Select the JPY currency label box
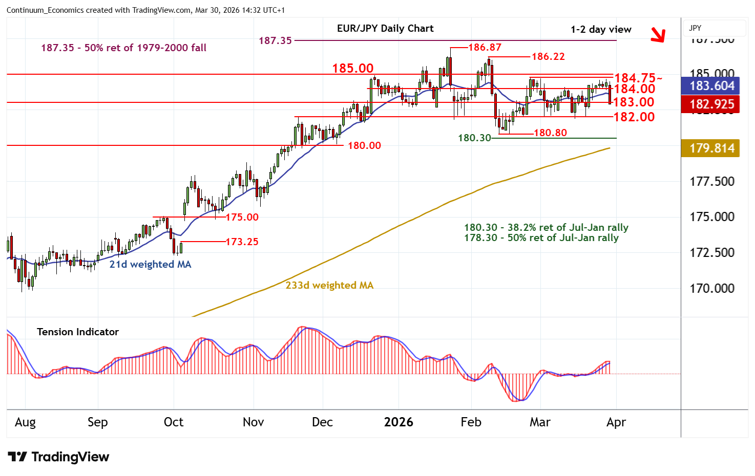 click(x=715, y=28)
